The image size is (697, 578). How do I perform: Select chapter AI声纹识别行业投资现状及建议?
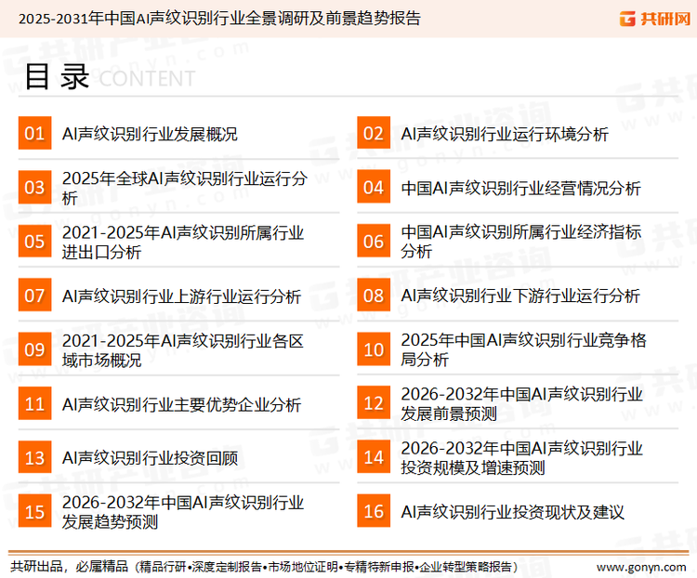click(512, 512)
